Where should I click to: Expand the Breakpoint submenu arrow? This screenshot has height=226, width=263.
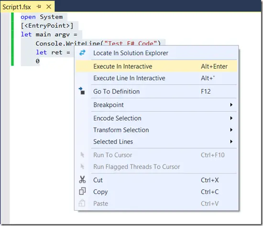(x=231, y=105)
